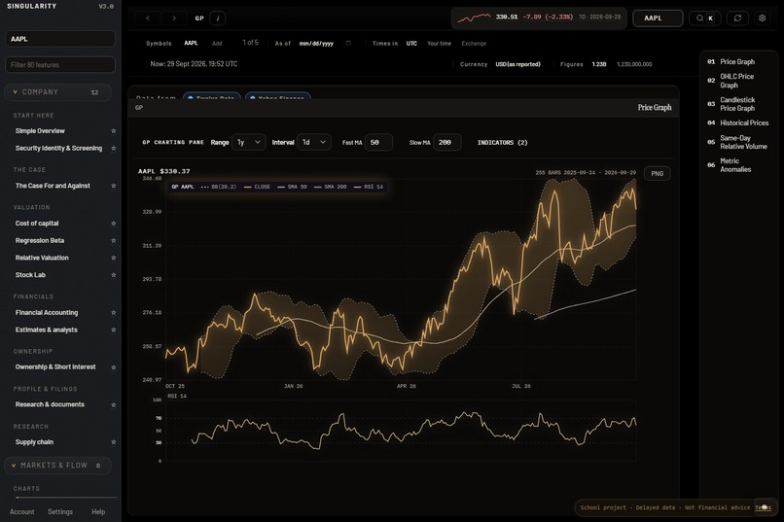Click the sidebar AAPL ticker field
This screenshot has height=522, width=784.
[x=60, y=39]
